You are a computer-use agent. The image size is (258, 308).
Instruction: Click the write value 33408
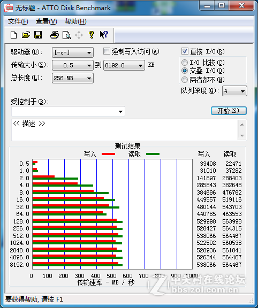tap(208, 164)
